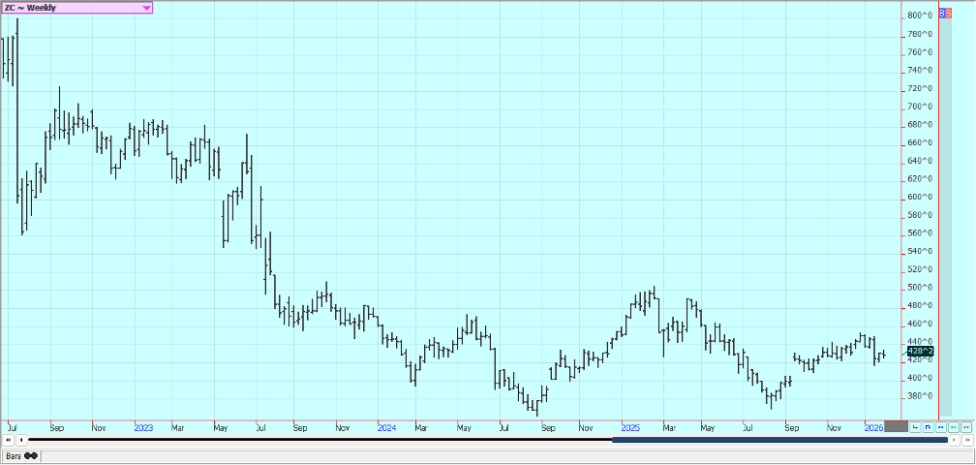This screenshot has height=465, width=976.
Task: Click the rightmost red bar icon
Action: pyautogui.click(x=965, y=426)
